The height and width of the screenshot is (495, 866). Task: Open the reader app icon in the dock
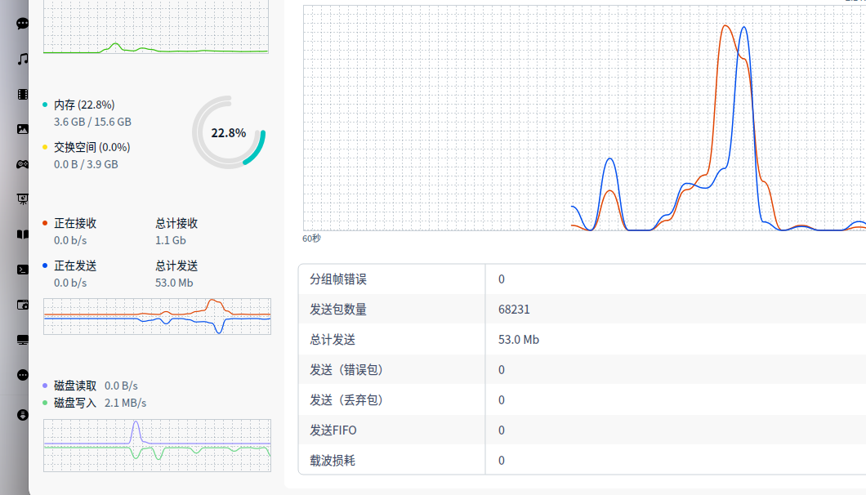[x=22, y=234]
